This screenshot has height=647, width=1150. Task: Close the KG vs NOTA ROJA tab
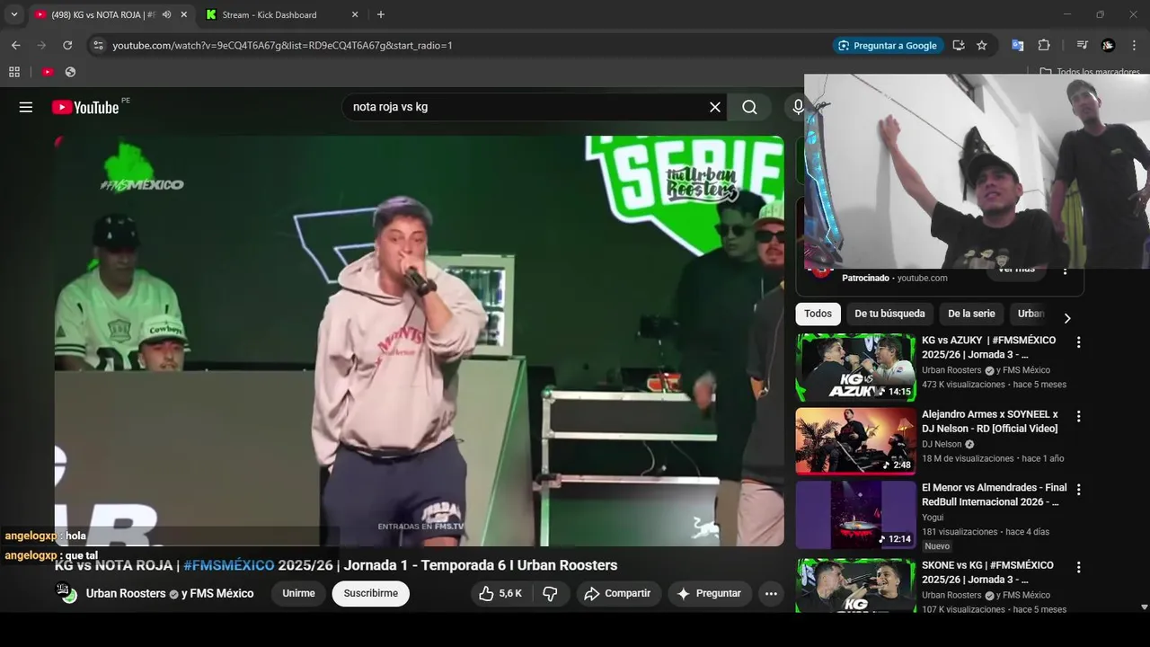(x=184, y=14)
